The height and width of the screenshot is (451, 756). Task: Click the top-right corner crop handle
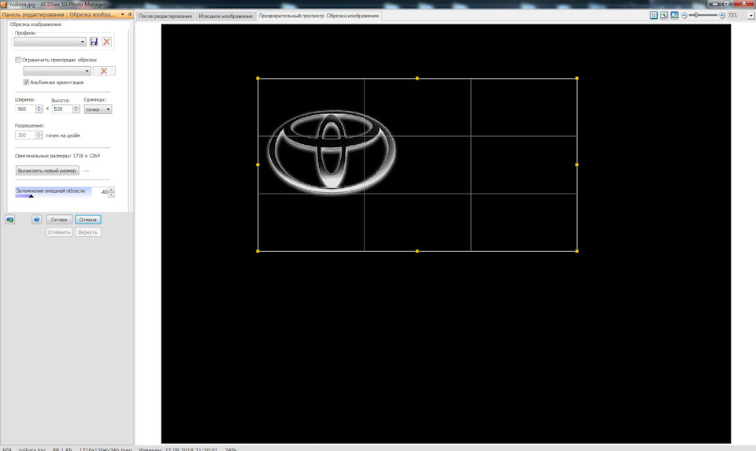(576, 78)
